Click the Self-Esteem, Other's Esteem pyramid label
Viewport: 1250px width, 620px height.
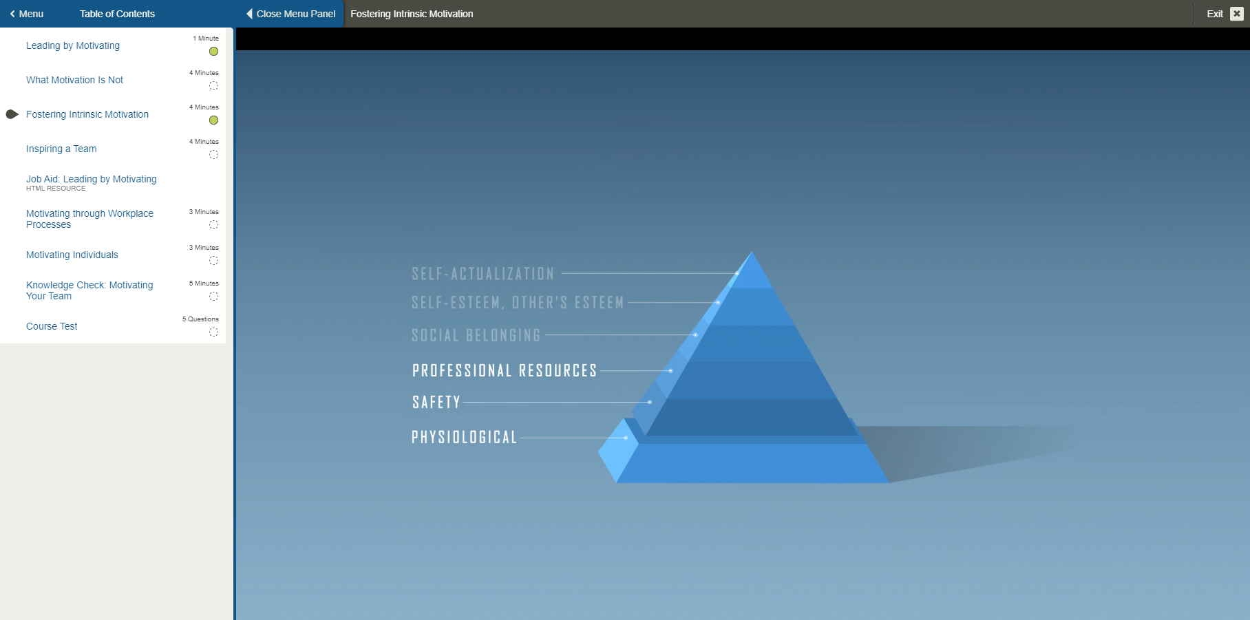tap(517, 302)
